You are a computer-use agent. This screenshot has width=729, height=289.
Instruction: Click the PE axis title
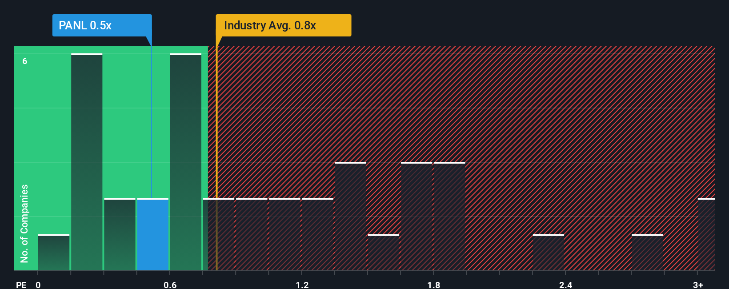coord(21,285)
